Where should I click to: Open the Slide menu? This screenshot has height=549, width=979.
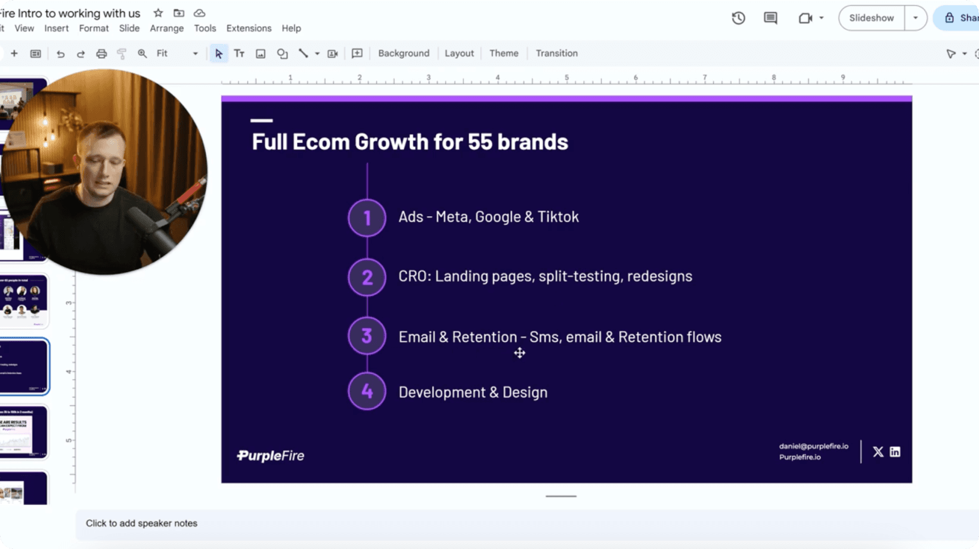(129, 28)
